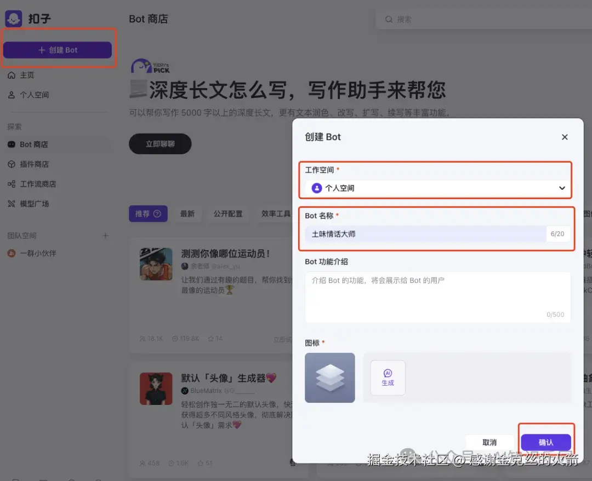
Task: Switch to the 公开配置 tab
Action: (x=229, y=214)
